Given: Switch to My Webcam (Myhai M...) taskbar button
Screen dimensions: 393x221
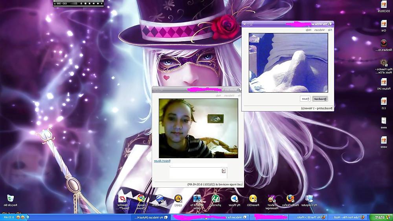Looking at the screenshot, I should pyautogui.click(x=151, y=217).
